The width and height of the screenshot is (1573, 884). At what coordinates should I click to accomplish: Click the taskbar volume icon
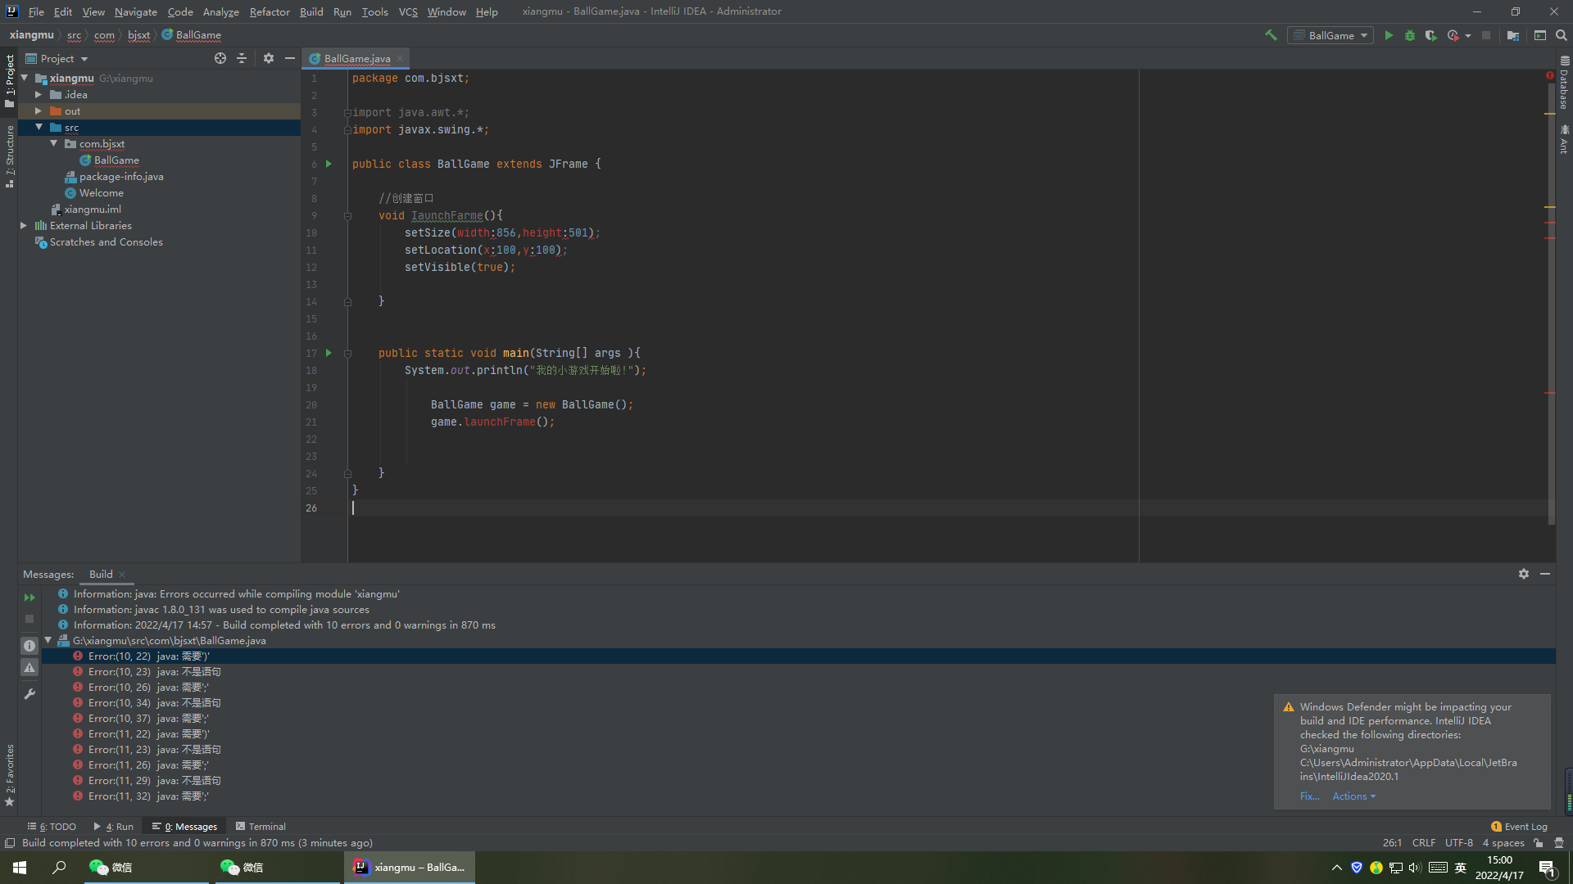click(x=1415, y=868)
